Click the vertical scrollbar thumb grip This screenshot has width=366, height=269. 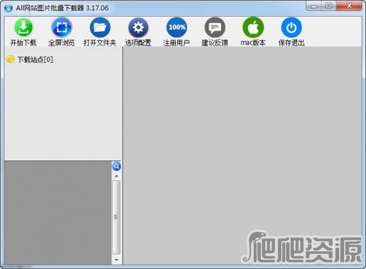coord(117,217)
